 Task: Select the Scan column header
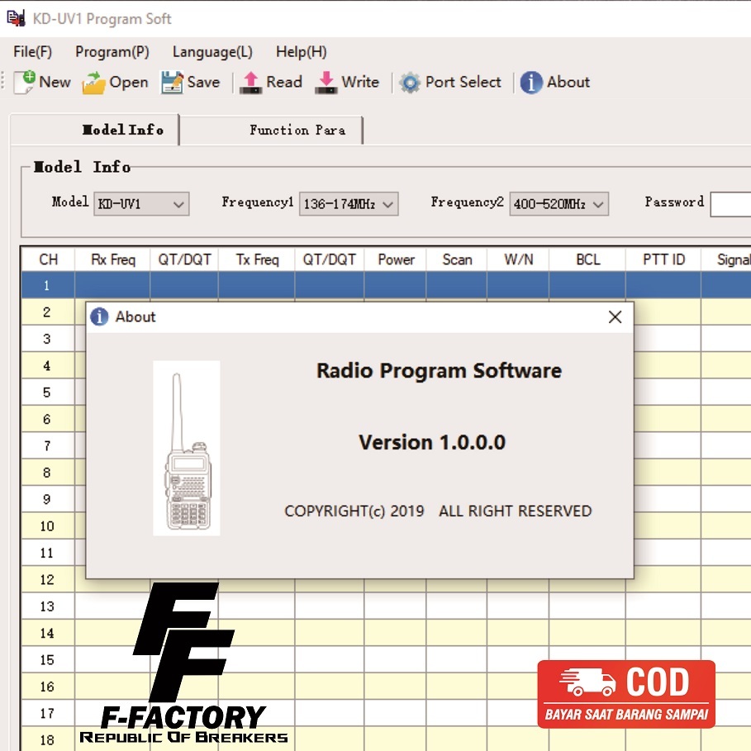456,259
